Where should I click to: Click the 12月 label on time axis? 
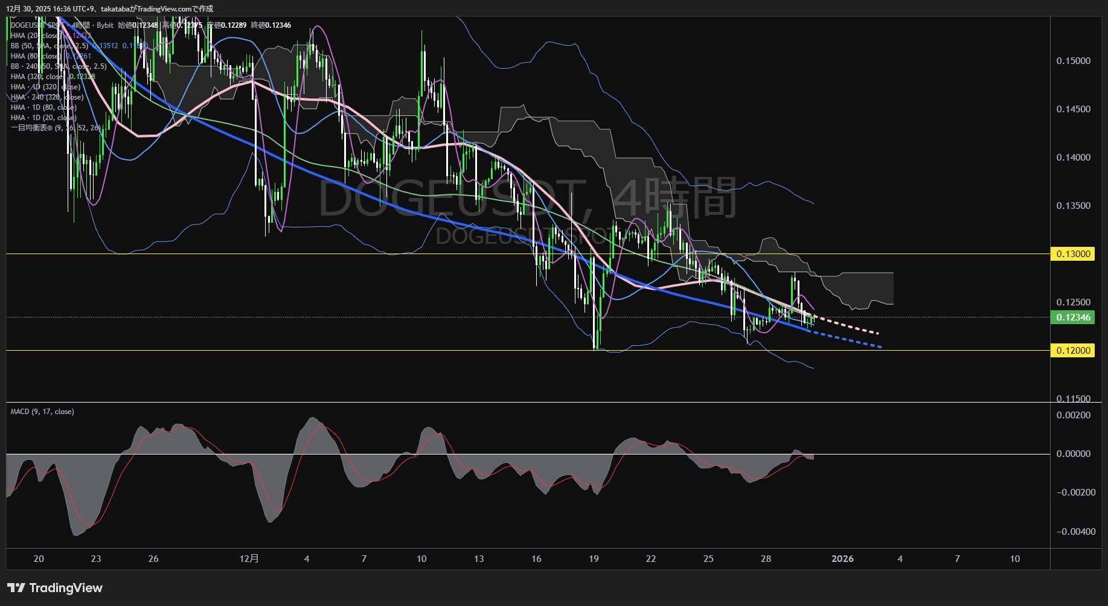[x=249, y=559]
